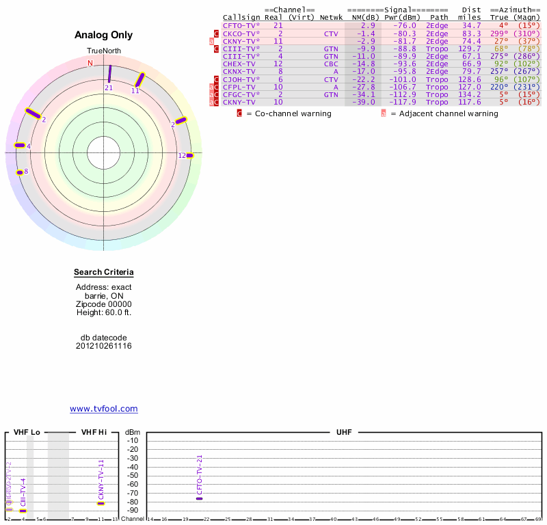This screenshot has height=525, width=547.
Task: Select the channel 11 marker on the radar plot
Action: pos(139,80)
